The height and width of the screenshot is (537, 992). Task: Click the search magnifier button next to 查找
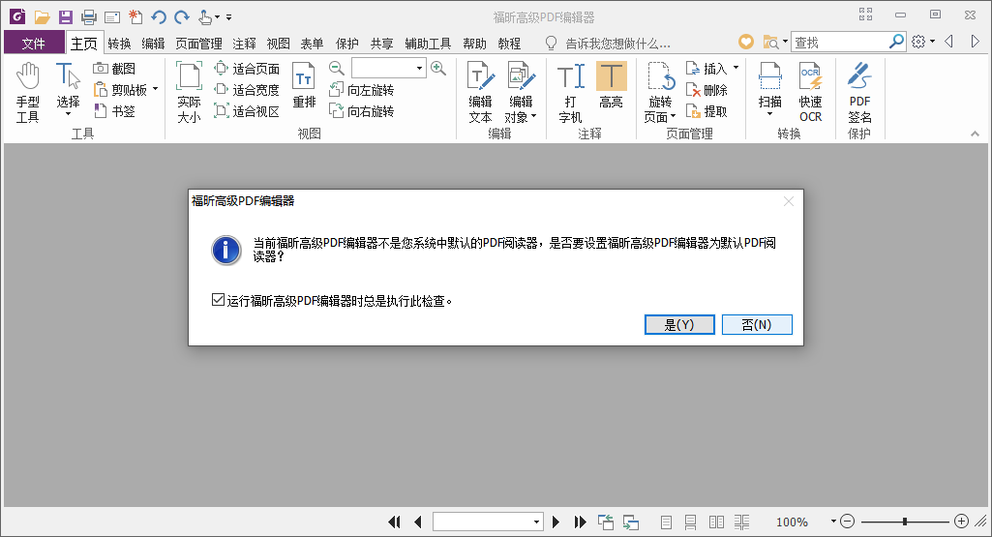click(896, 42)
